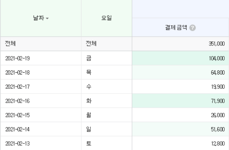
Task: Select the 결제 금액 column header
Action: pos(180,28)
